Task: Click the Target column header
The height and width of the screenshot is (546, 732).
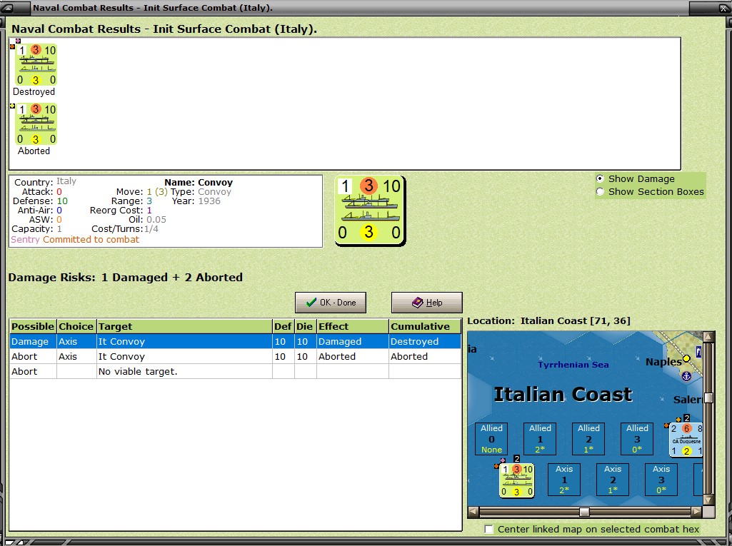Action: (x=184, y=326)
